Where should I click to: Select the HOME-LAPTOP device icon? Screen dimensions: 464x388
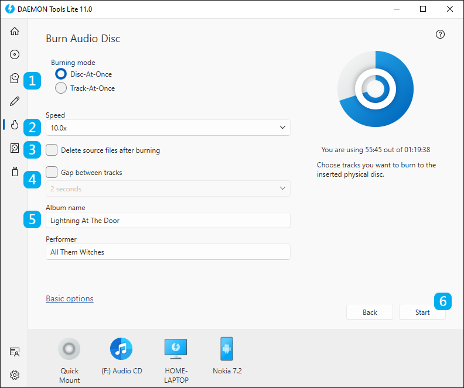[176, 349]
